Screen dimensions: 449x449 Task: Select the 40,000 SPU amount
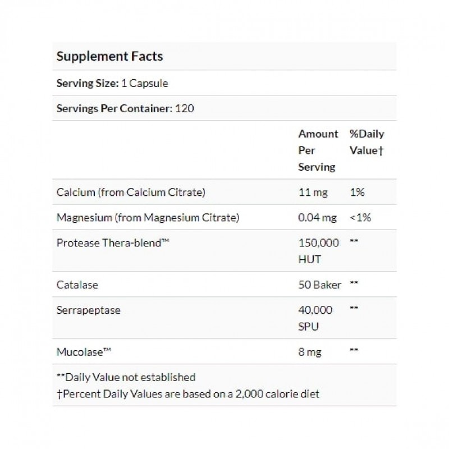[315, 318]
